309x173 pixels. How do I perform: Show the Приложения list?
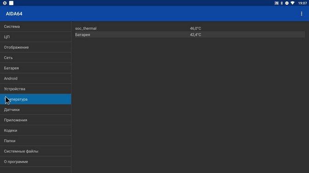tap(35, 120)
